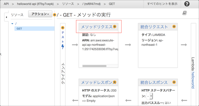Click the HTTP のステータス: 200 text
The height and width of the screenshot is (106, 199).
pyautogui.click(x=99, y=91)
